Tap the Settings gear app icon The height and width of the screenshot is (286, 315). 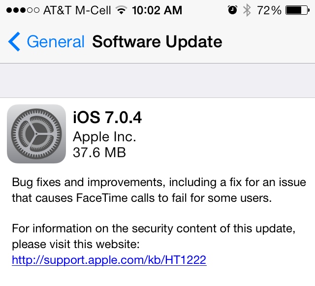point(36,134)
